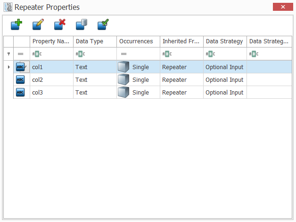Screen dimensions: 296x222
Task: Click Text data type cell in col2 row
Action: (95, 79)
